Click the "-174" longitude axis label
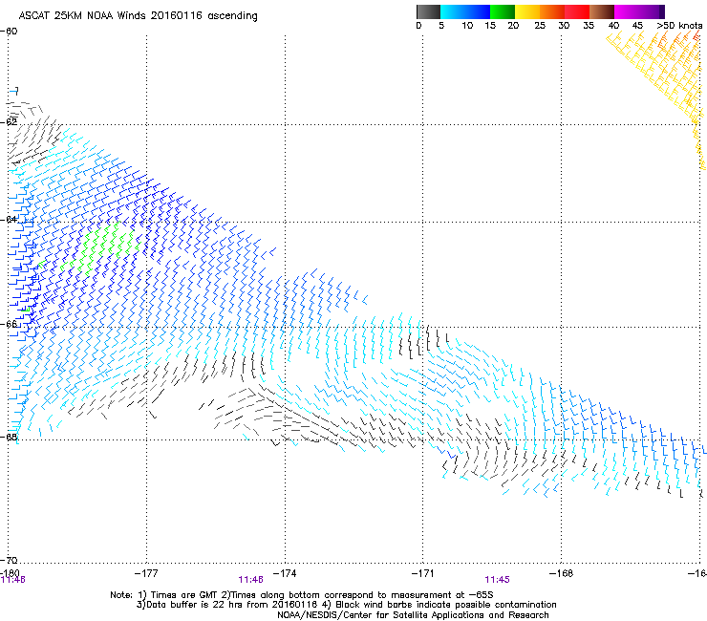This screenshot has height=621, width=707. point(285,573)
